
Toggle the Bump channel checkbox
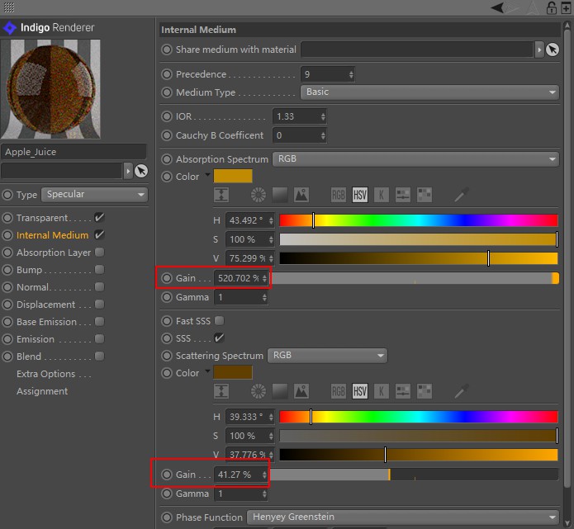coord(99,270)
